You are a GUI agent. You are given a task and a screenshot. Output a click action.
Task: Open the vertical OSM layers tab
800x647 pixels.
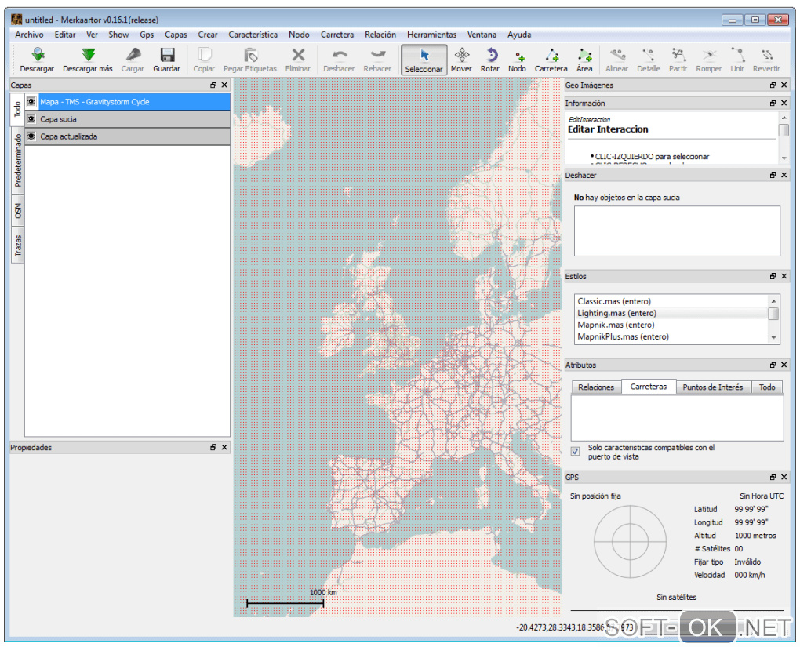tap(17, 211)
